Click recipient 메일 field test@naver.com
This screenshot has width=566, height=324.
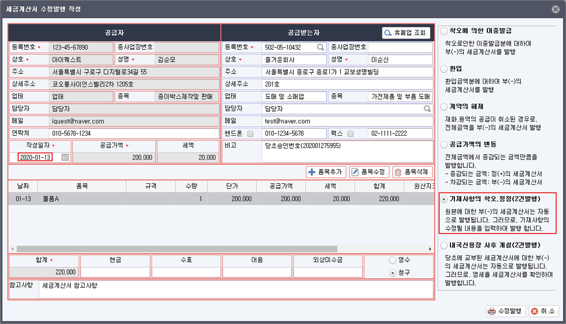347,121
